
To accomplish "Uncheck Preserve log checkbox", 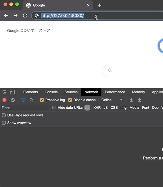I will (42, 100).
